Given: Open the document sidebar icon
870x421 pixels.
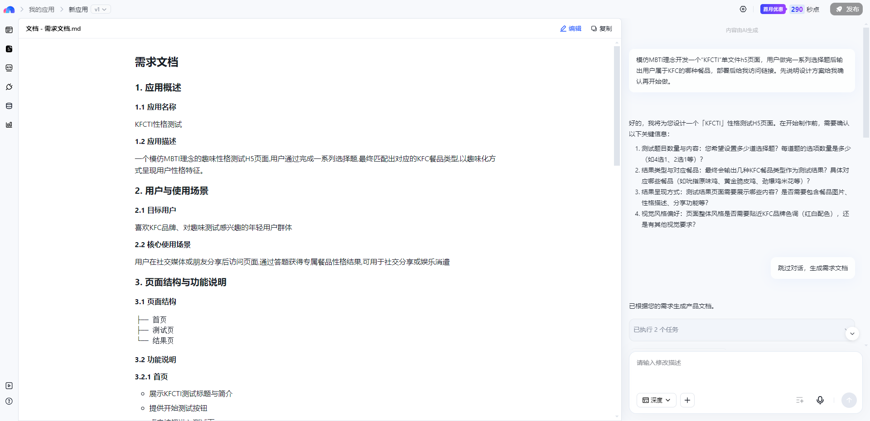Looking at the screenshot, I should click(9, 49).
